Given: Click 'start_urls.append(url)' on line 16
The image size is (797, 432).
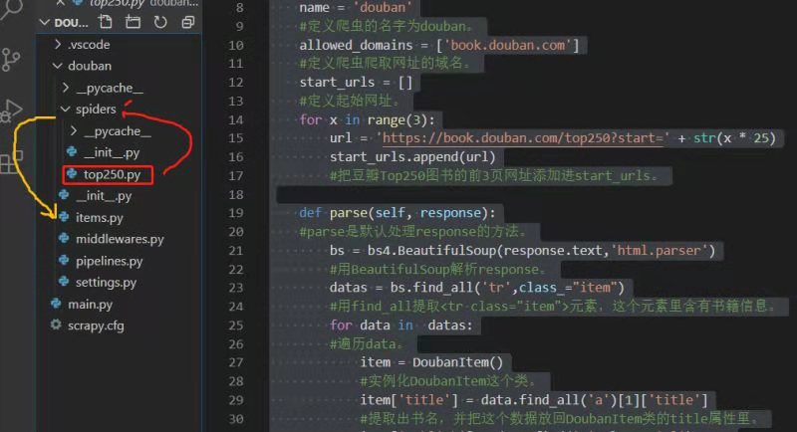Looking at the screenshot, I should pos(412,157).
